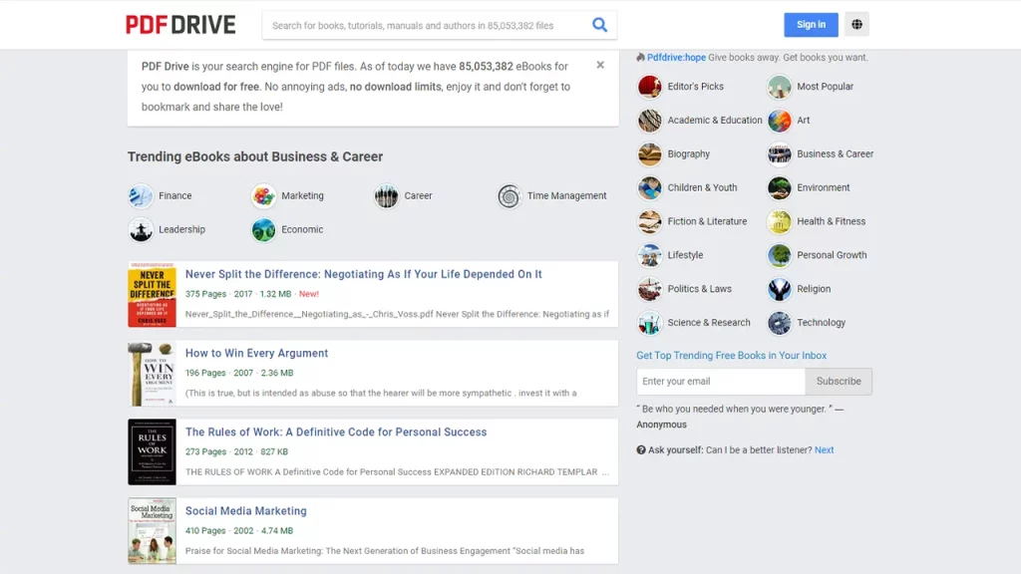Open the PDF DRIVE logo homepage link
This screenshot has width=1021, height=574.
pos(180,25)
